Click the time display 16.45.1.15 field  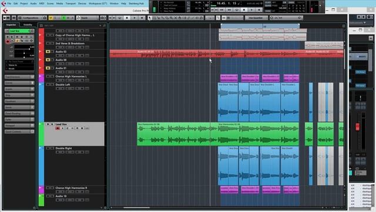point(227,4)
